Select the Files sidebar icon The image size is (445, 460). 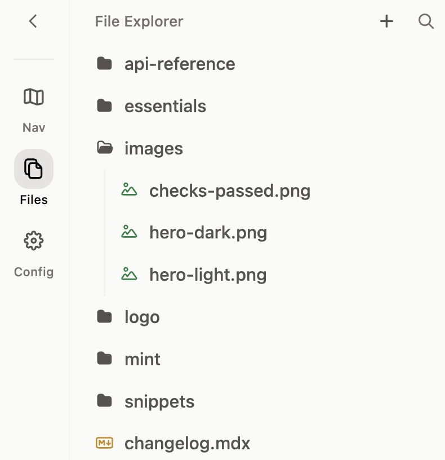pos(33,168)
